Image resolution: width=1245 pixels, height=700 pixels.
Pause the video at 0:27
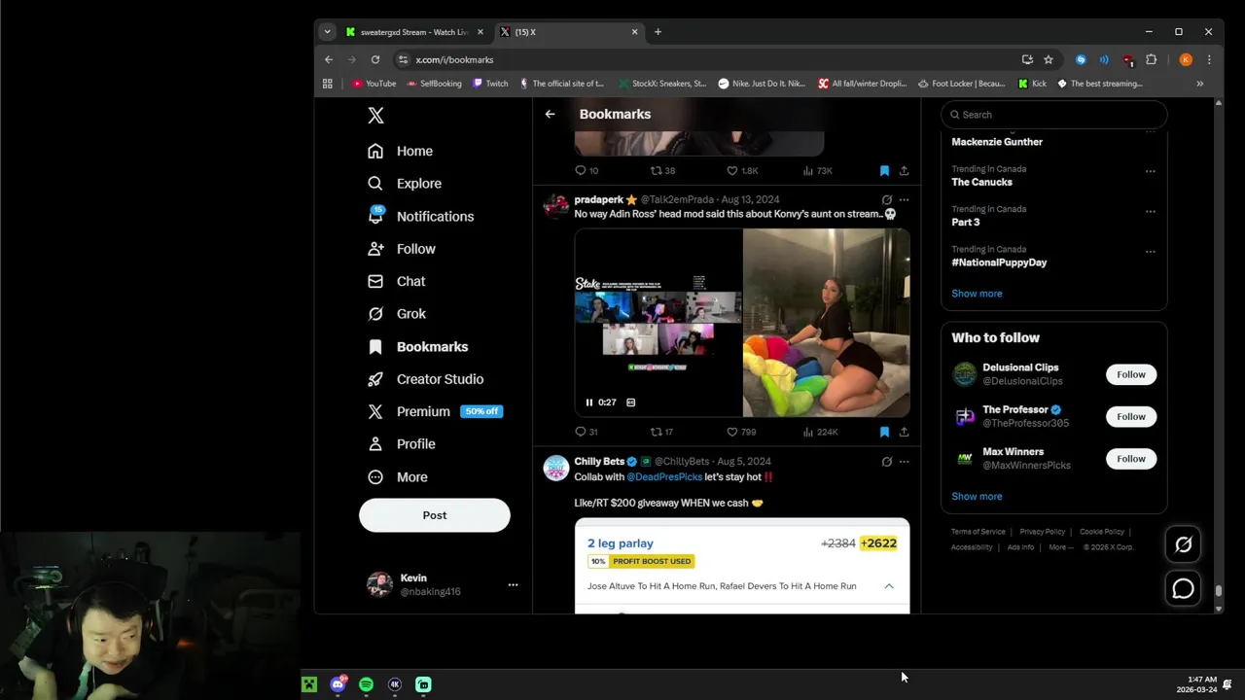click(x=589, y=402)
